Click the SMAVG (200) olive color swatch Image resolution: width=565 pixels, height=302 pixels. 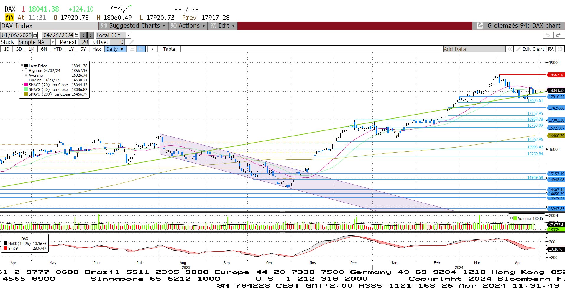[26, 94]
